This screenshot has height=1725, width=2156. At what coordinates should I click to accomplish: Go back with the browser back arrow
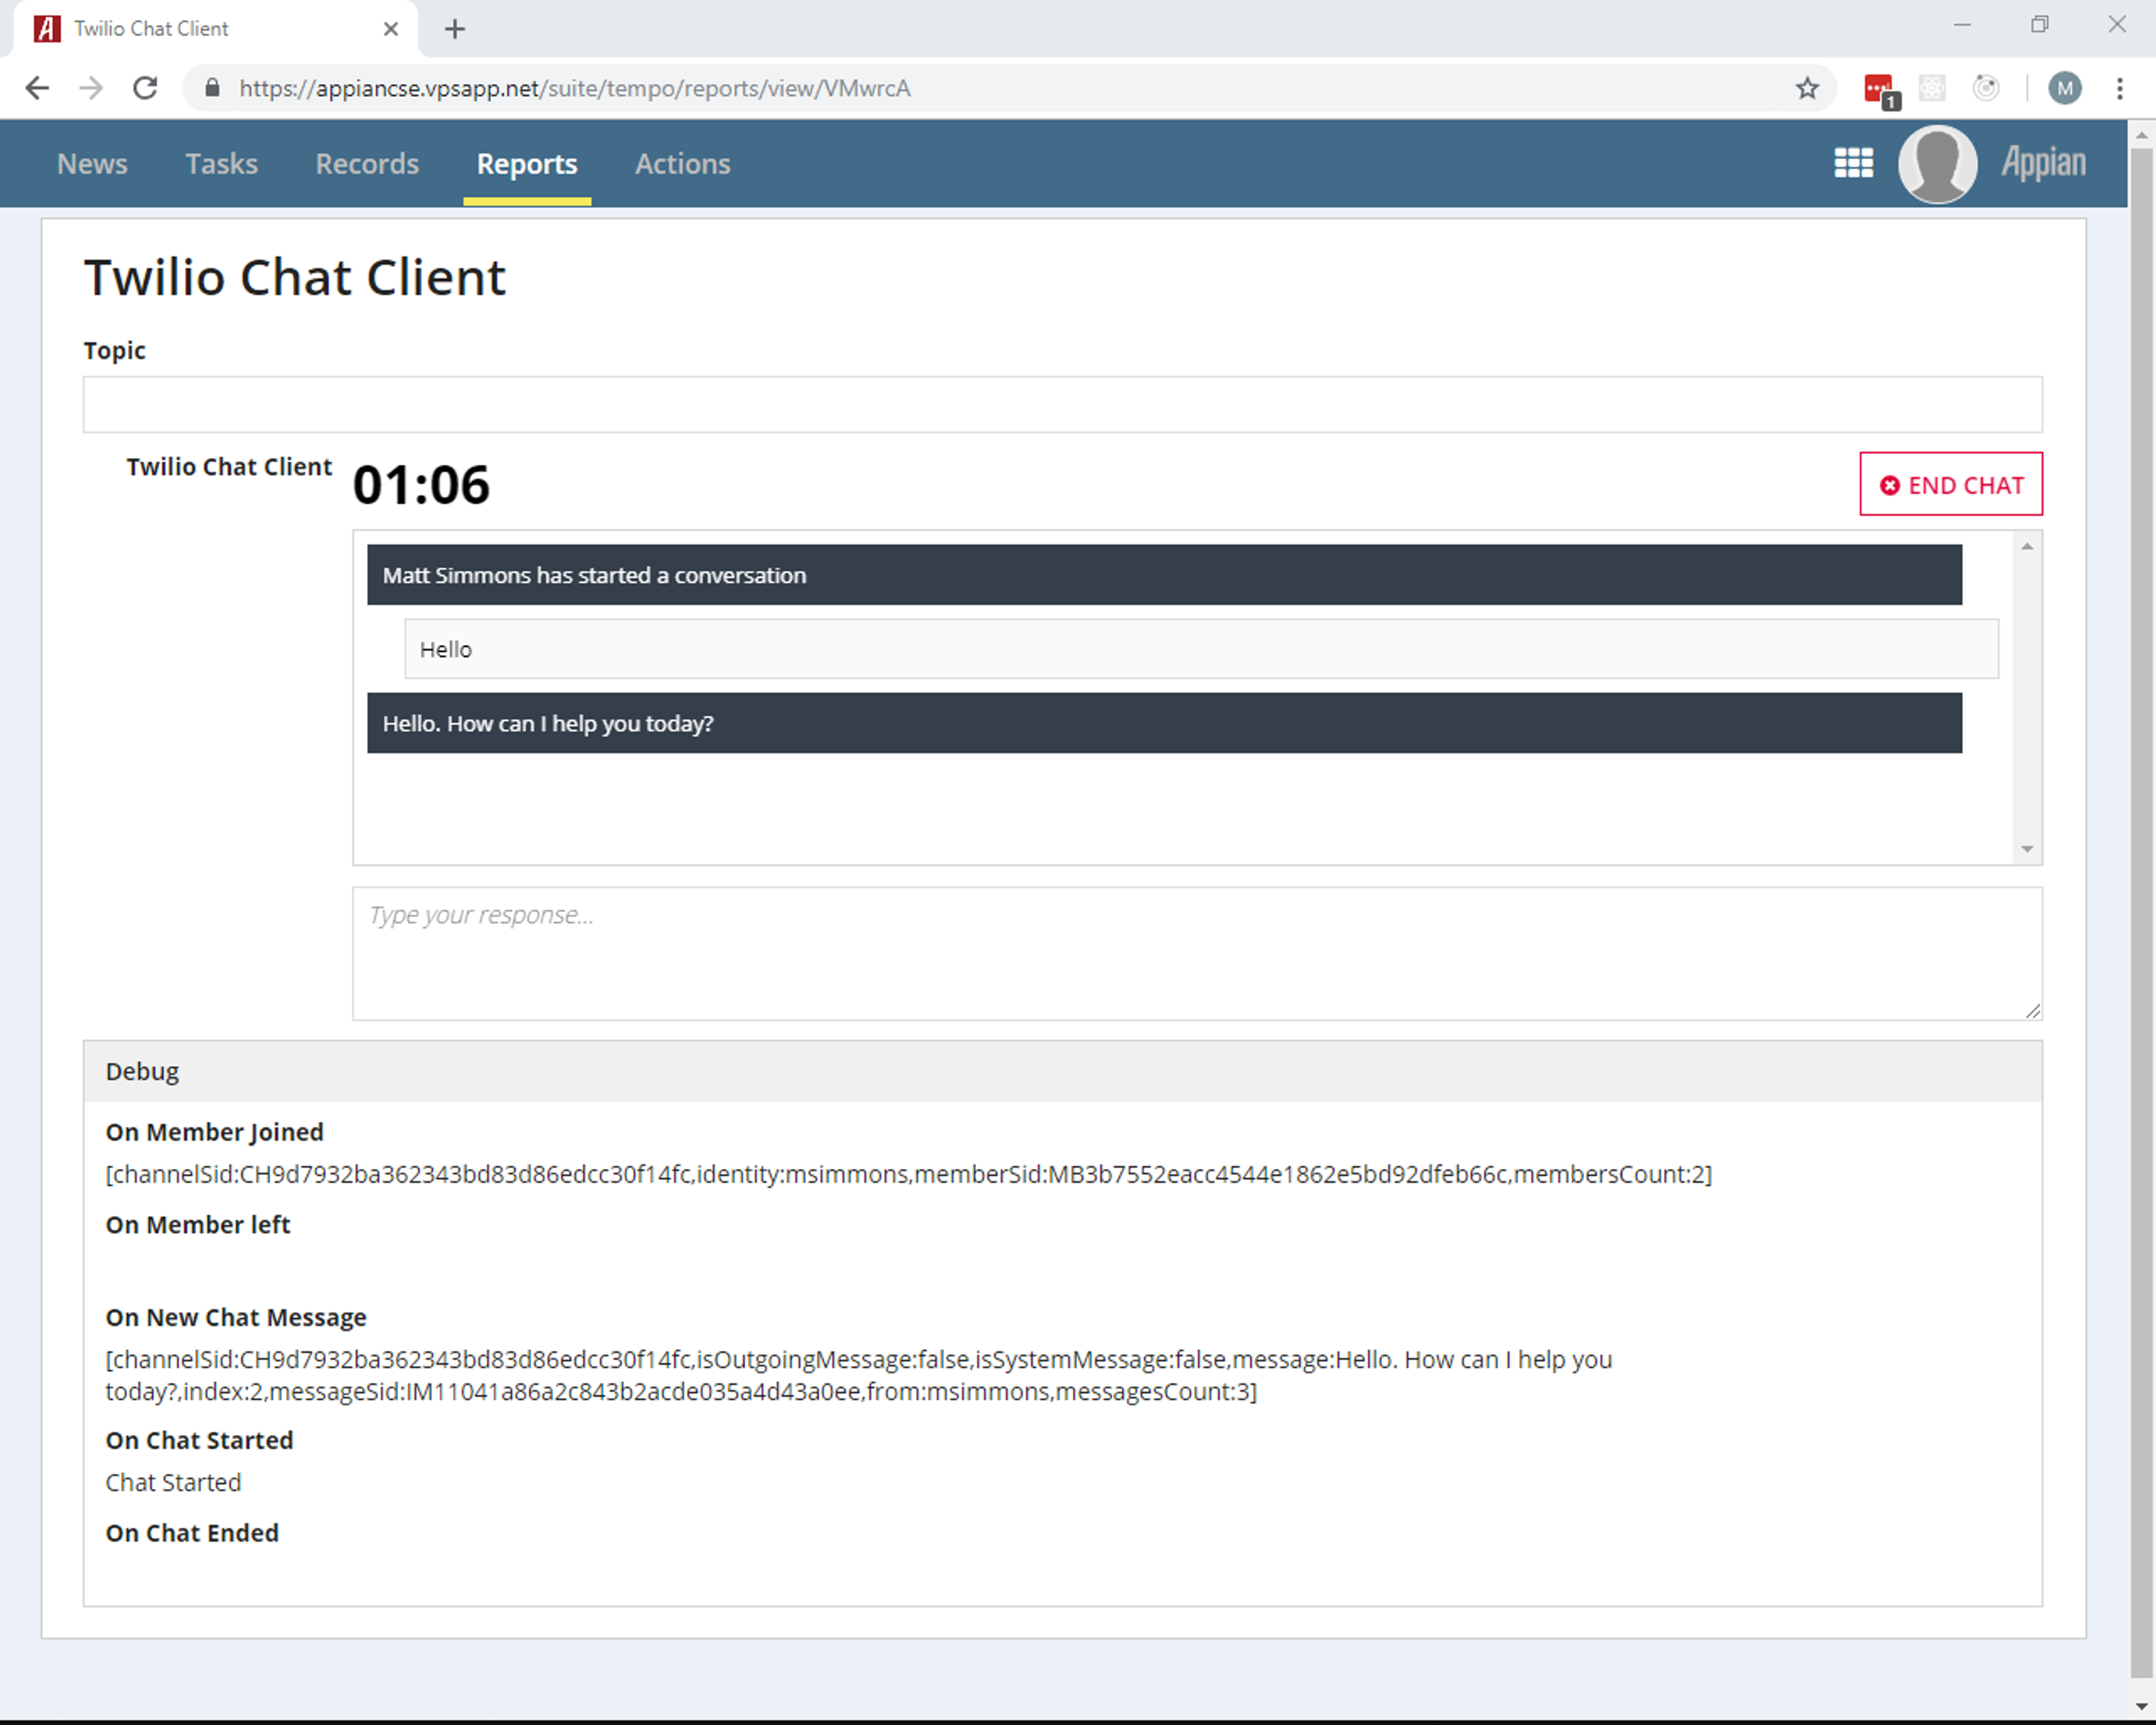coord(37,88)
